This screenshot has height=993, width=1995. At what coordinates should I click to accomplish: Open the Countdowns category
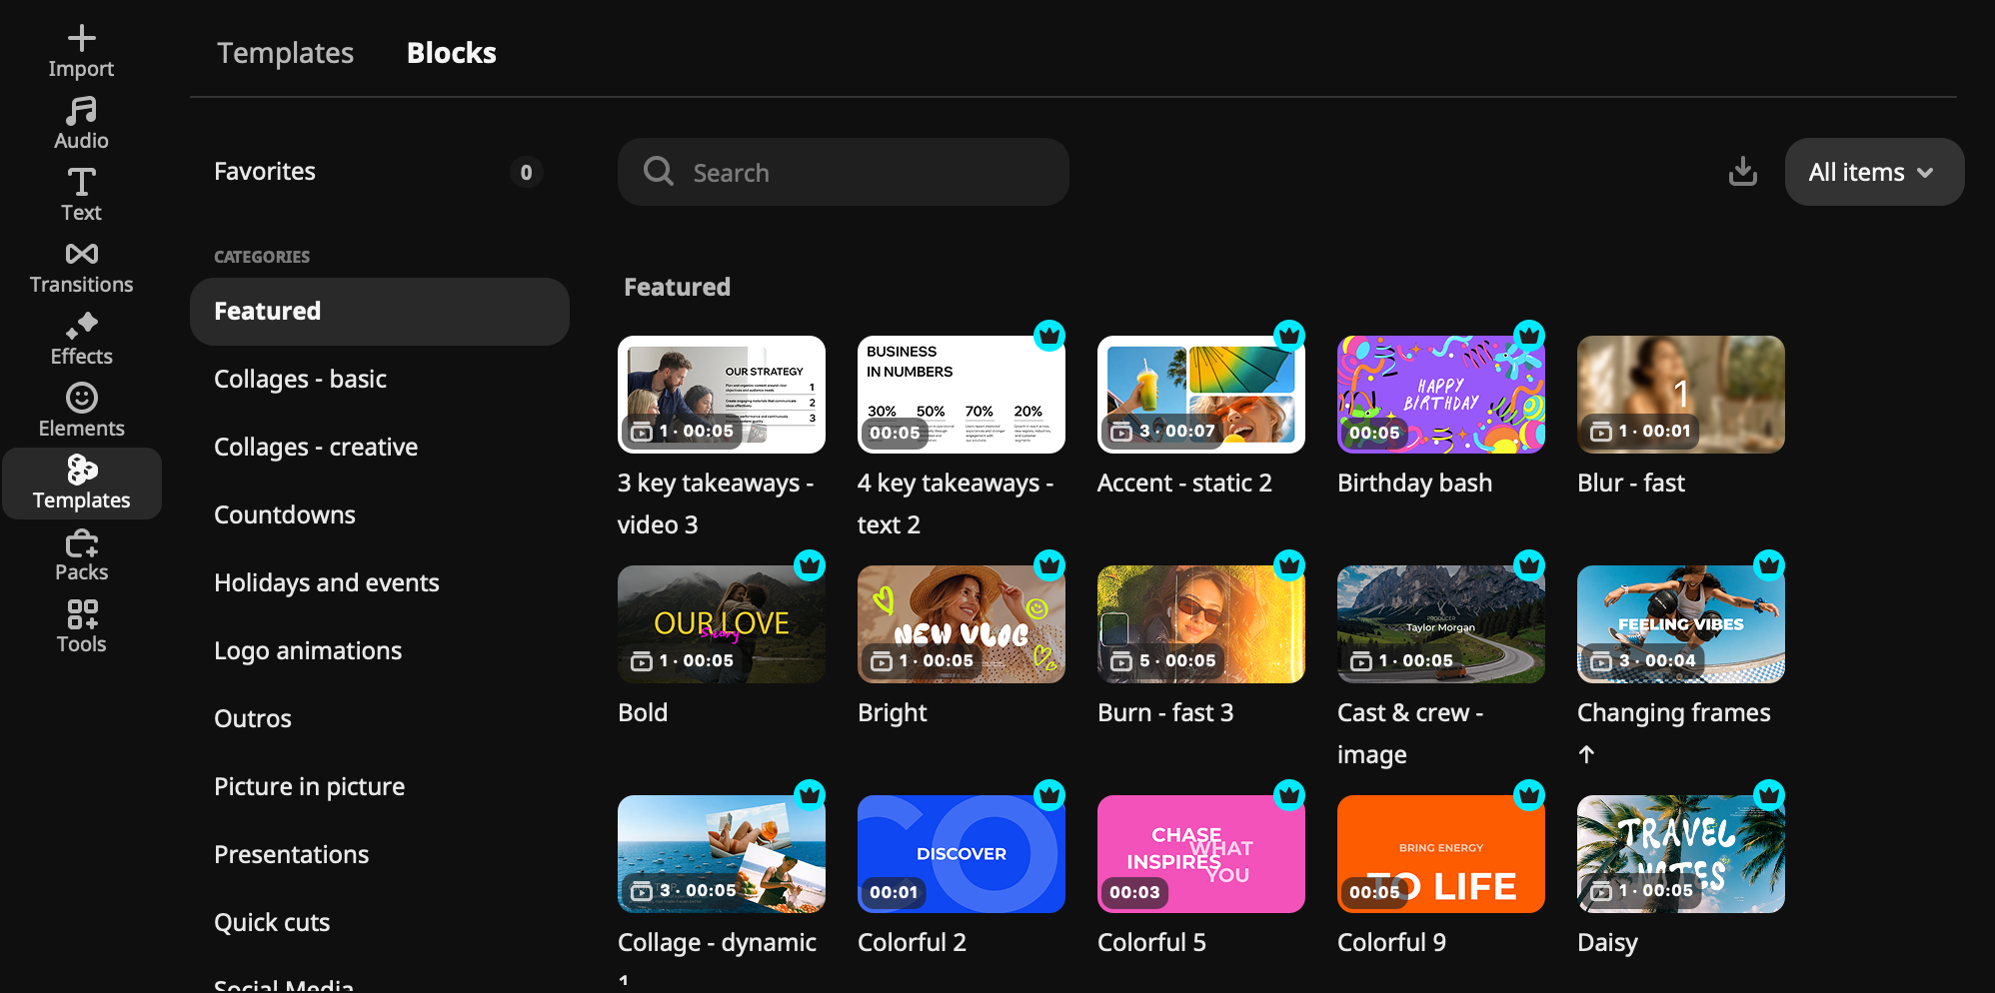pos(380,515)
